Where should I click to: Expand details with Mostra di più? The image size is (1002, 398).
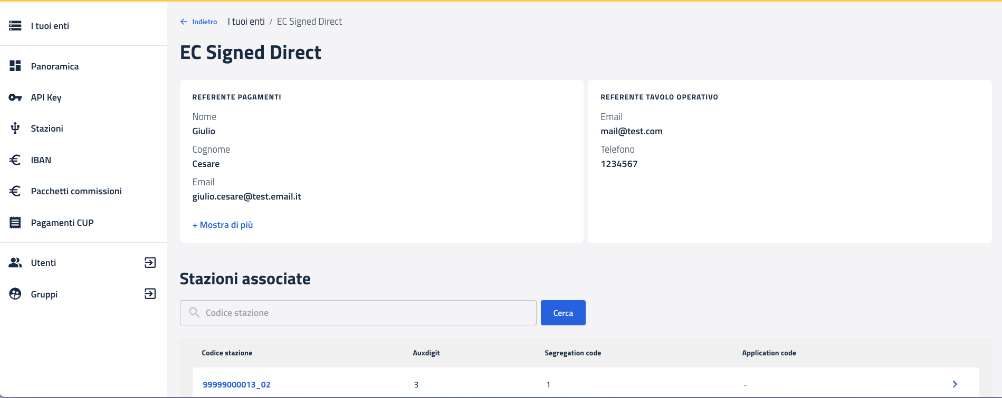223,225
